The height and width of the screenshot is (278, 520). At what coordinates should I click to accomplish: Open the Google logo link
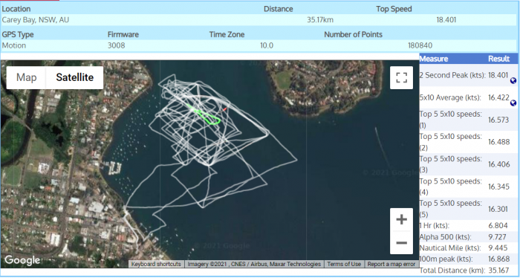tap(22, 260)
